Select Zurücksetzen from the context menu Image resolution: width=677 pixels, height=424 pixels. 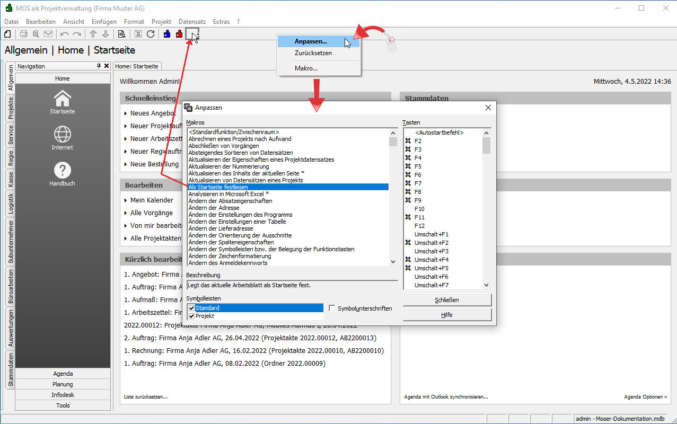coord(313,53)
